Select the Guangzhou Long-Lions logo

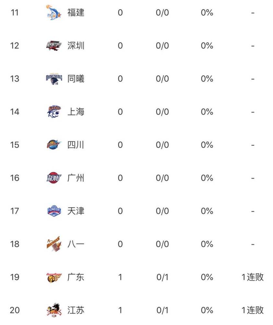[x=54, y=178]
